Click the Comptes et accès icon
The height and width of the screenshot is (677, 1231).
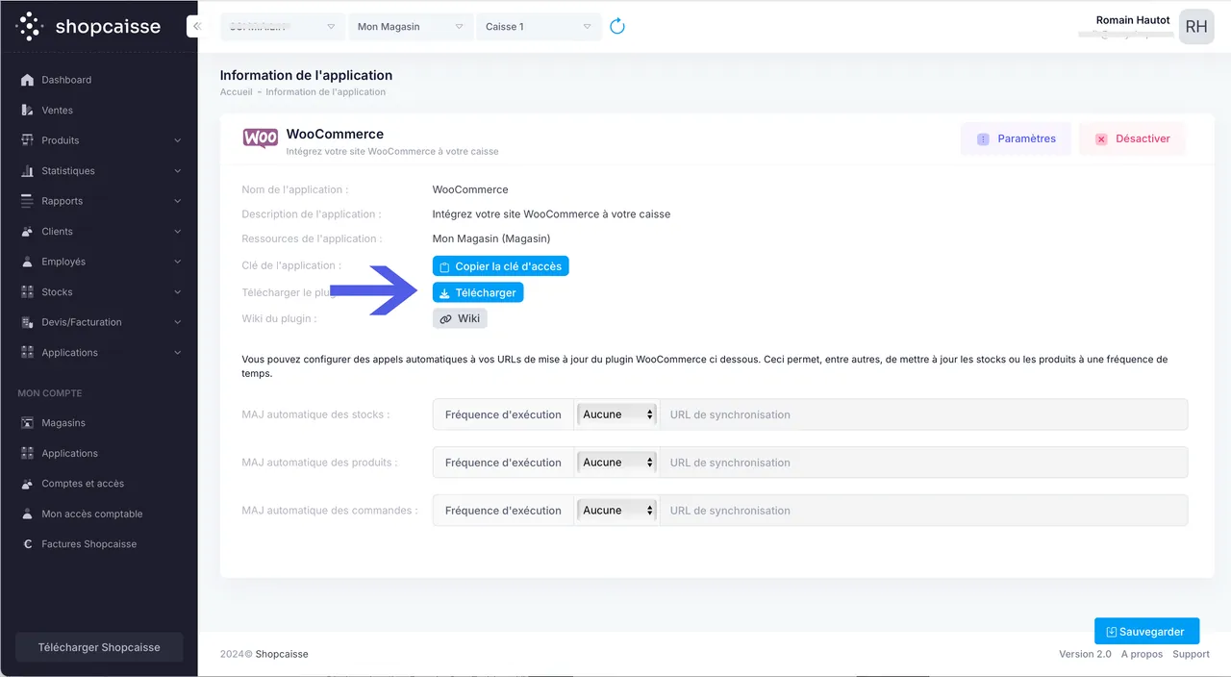tap(27, 484)
